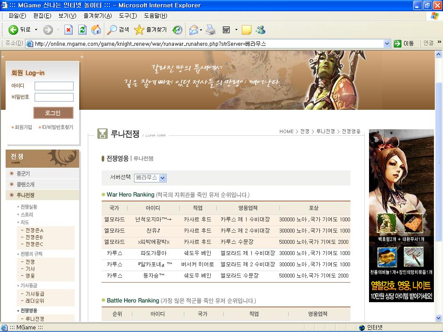This screenshot has width=443, height=332.
Task: Open 영웅 under 전쟁의 규칙
Action: tap(30, 276)
